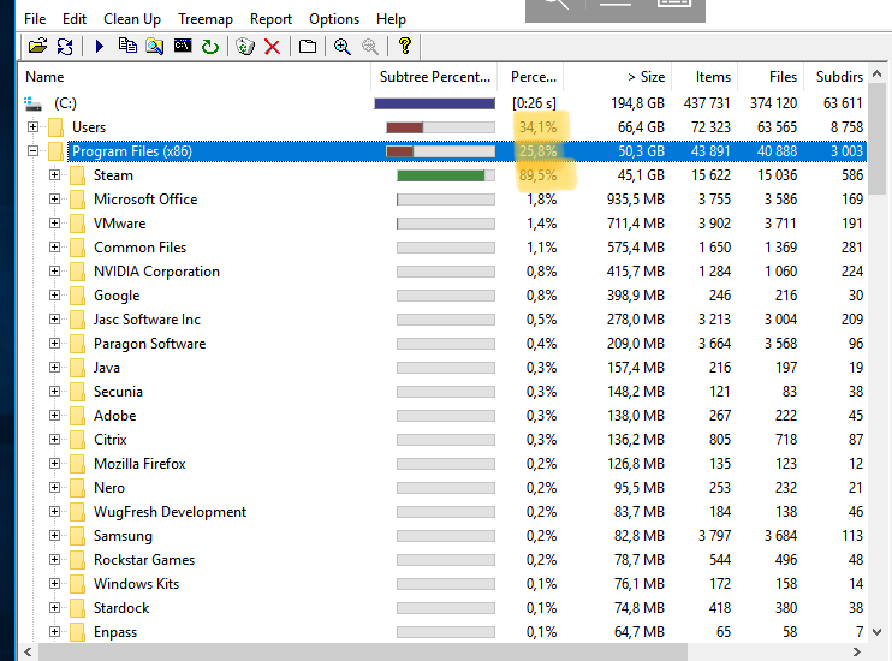Open the Clean Up menu
Viewport: 892px width, 661px height.
tap(132, 19)
